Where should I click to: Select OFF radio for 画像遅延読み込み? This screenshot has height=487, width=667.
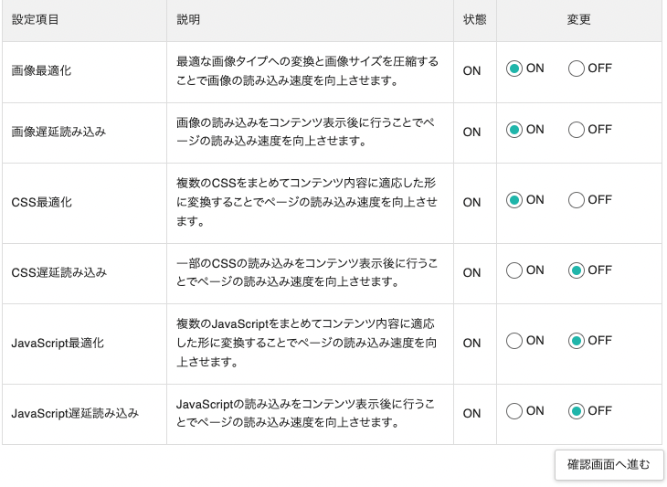(576, 130)
